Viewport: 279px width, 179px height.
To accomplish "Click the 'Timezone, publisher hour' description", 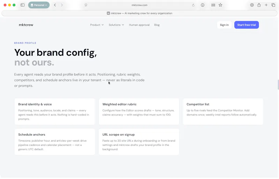I will 52,145.
